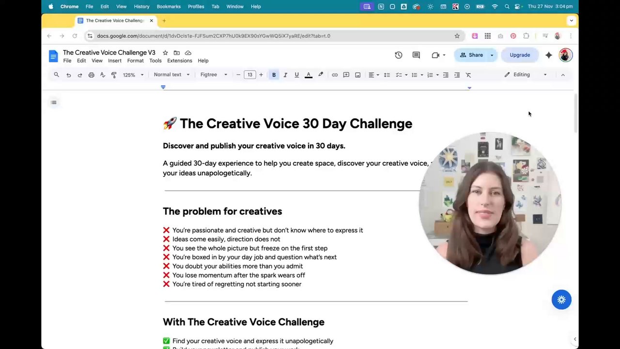The height and width of the screenshot is (349, 620).
Task: Open the Format menu in Docs
Action: tap(136, 61)
